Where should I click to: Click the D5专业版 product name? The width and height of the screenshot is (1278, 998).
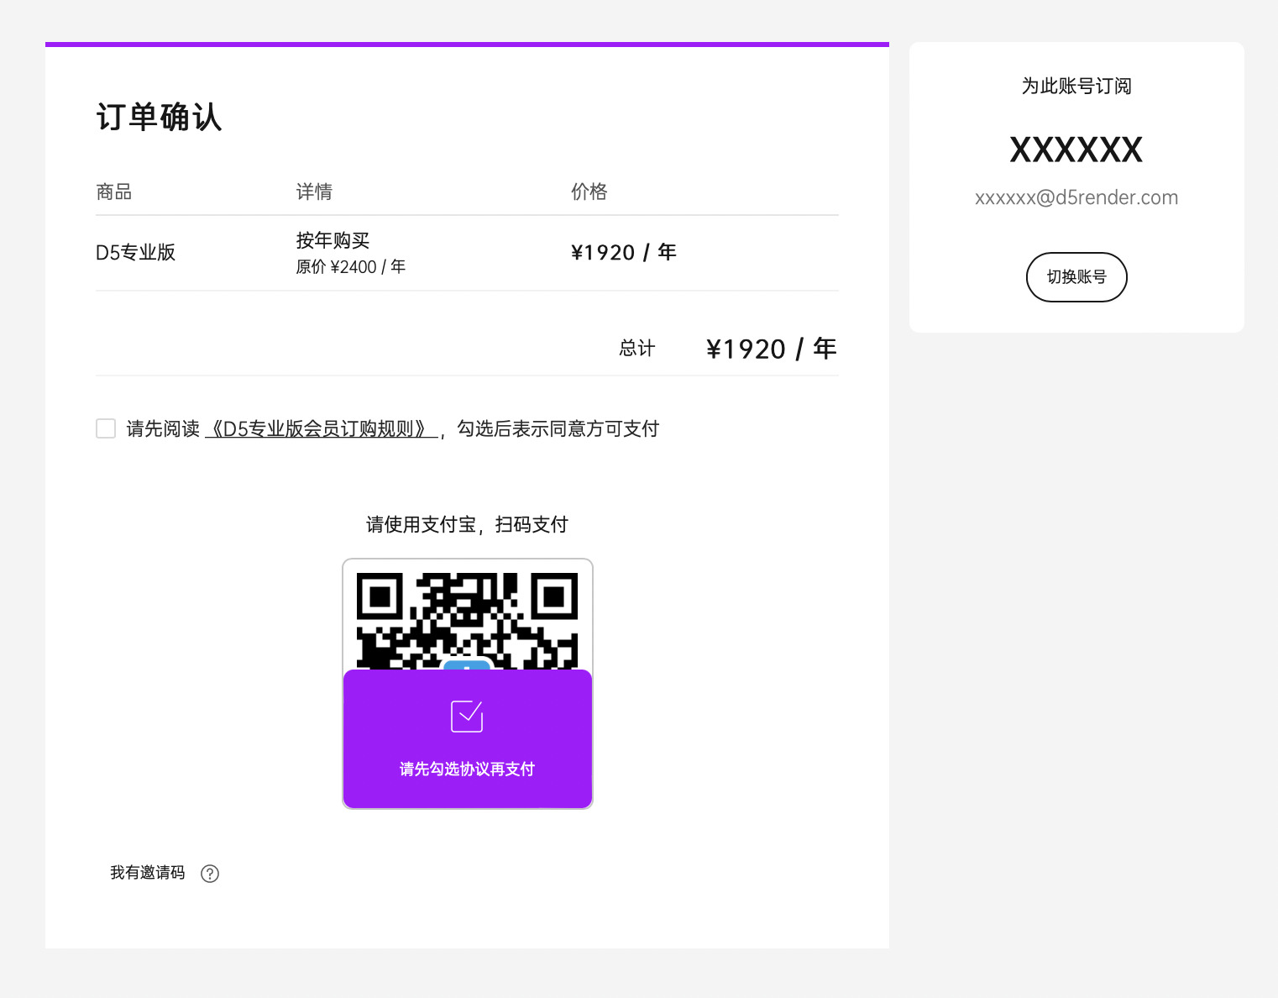136,253
